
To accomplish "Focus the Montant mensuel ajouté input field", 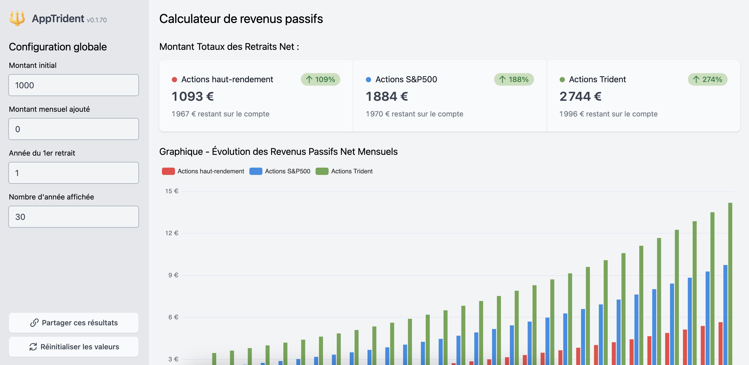I will tap(74, 129).
